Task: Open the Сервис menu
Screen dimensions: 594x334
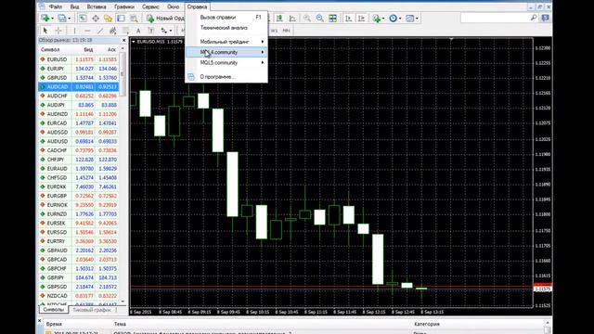Action: tap(150, 6)
